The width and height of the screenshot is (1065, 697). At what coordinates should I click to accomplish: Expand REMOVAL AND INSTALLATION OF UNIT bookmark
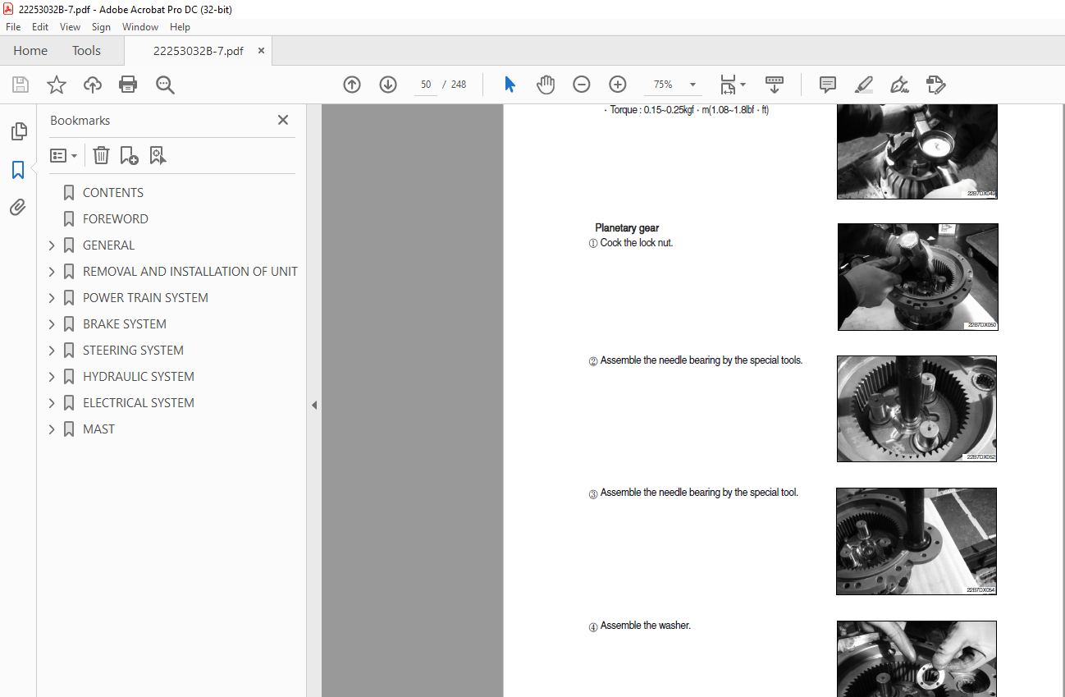point(52,272)
